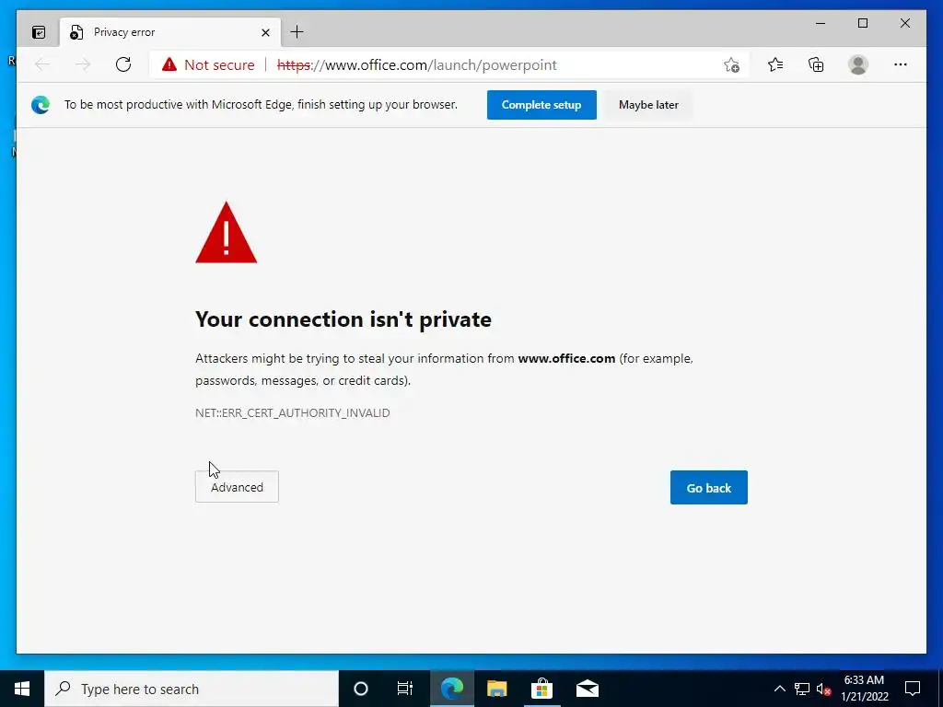The image size is (943, 707).
Task: Open a new tab with plus button
Action: pos(297,32)
